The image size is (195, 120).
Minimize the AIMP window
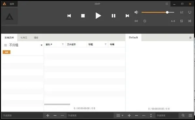tap(174, 4)
